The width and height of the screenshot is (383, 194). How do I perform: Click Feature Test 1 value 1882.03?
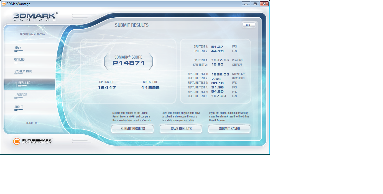(x=220, y=74)
